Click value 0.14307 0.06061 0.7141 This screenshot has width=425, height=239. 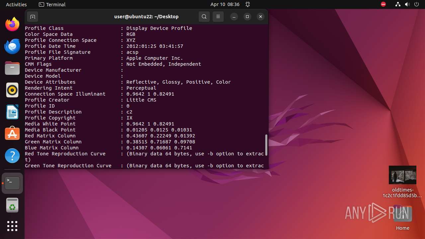tap(159, 148)
